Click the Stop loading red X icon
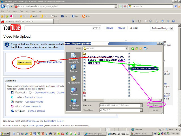The height and width of the screenshot is (136, 181). [125, 6]
